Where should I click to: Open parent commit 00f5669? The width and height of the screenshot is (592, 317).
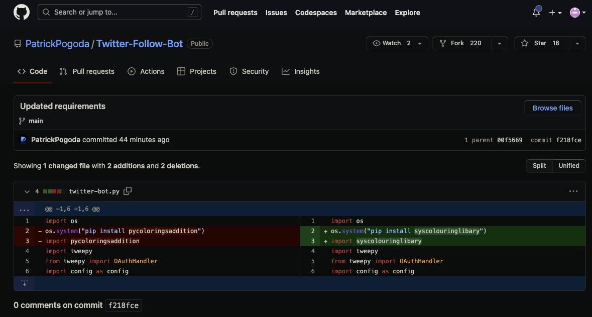tap(509, 140)
